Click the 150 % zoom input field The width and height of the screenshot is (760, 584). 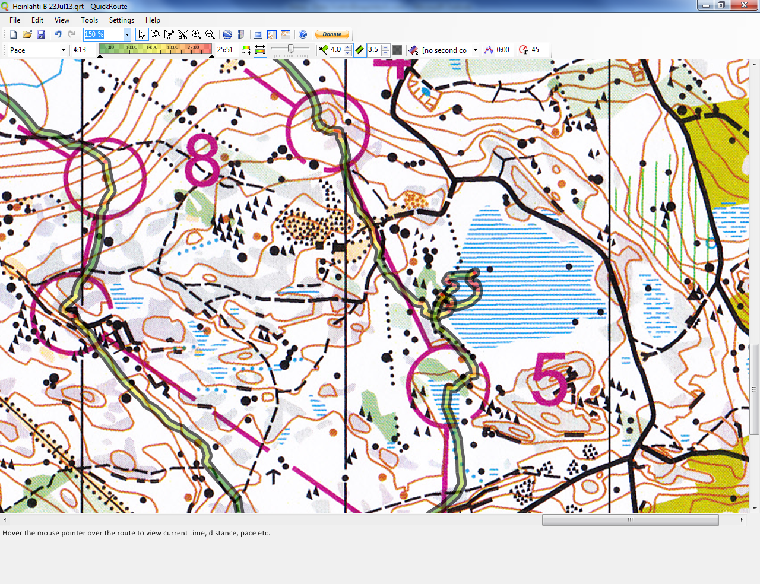coord(103,34)
